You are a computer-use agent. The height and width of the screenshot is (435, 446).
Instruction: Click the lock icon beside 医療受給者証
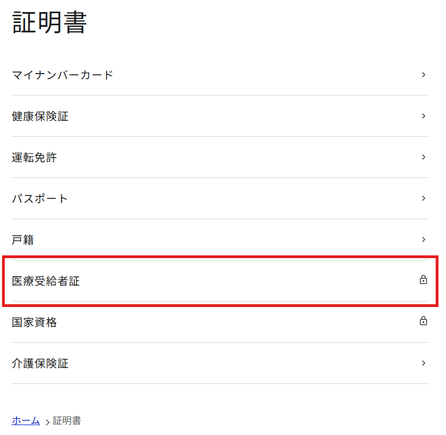coord(423,280)
